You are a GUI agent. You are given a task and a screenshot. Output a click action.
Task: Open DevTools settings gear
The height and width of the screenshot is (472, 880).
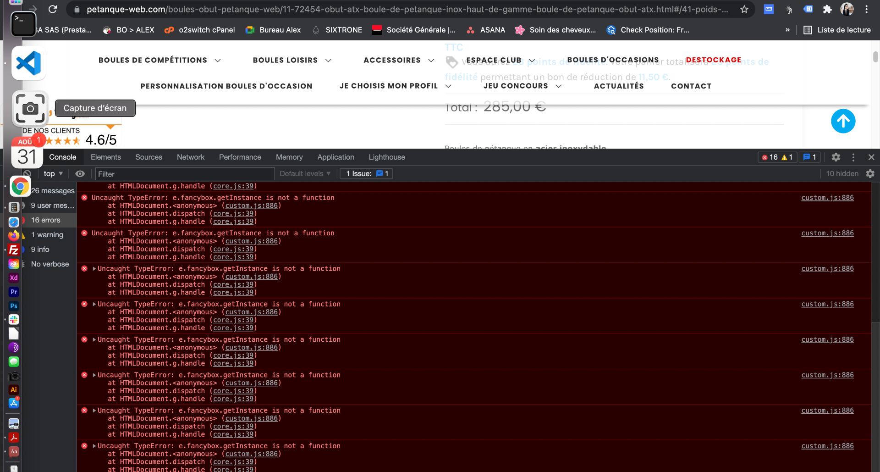pos(836,157)
